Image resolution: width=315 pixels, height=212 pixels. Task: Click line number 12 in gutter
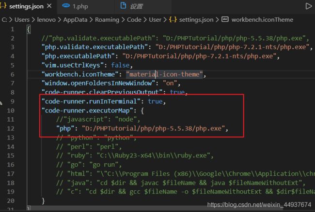(x=11, y=128)
